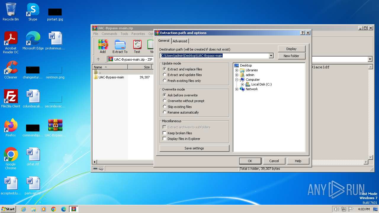Select Firefox desktop icon
Image resolution: width=379 pixels, height=213 pixels.
(x=11, y=128)
